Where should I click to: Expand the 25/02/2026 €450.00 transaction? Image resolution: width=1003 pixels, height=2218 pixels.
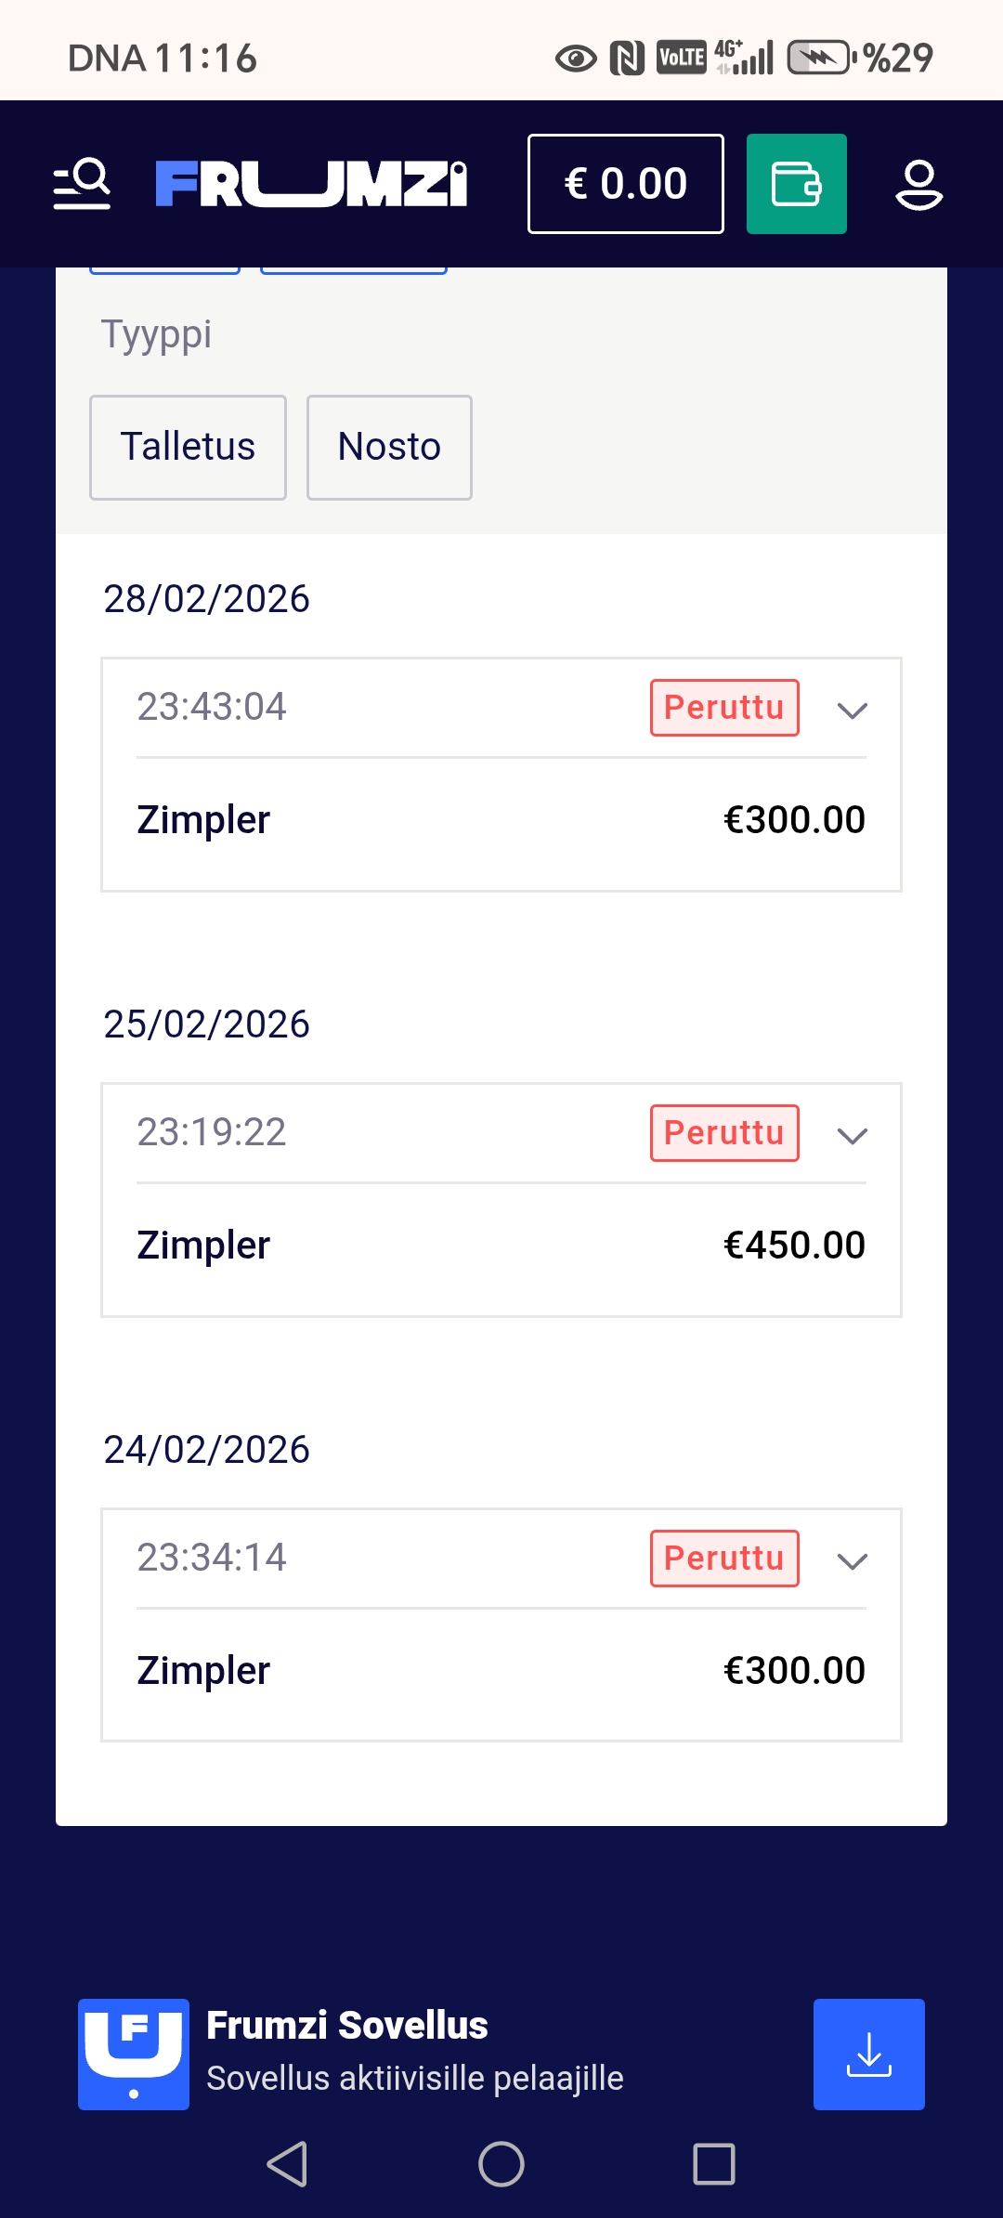[852, 1136]
